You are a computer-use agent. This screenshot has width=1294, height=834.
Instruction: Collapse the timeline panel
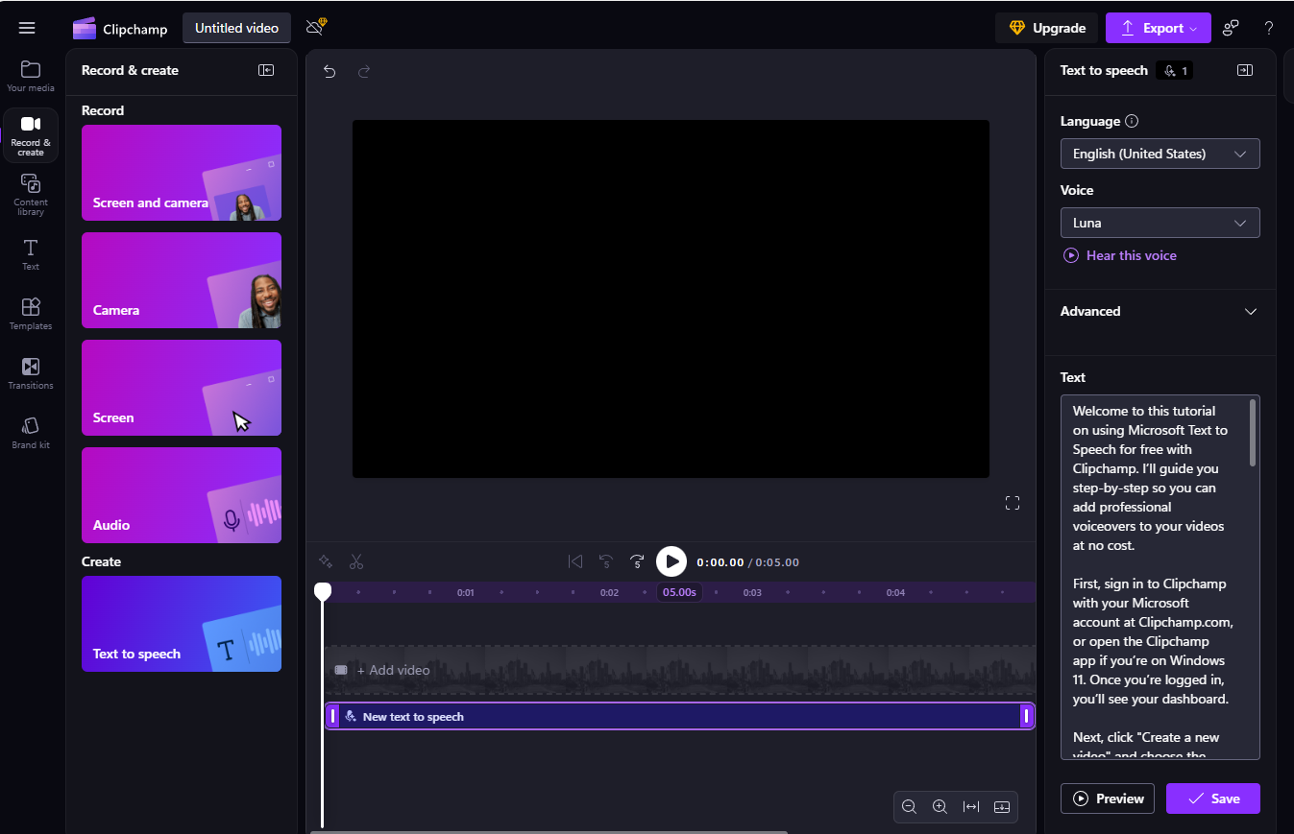point(1002,807)
